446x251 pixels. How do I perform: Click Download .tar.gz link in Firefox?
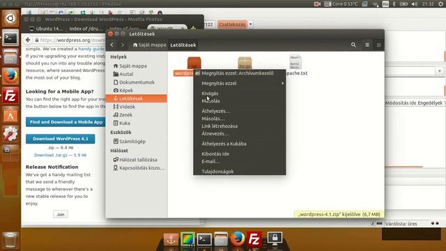point(60,155)
